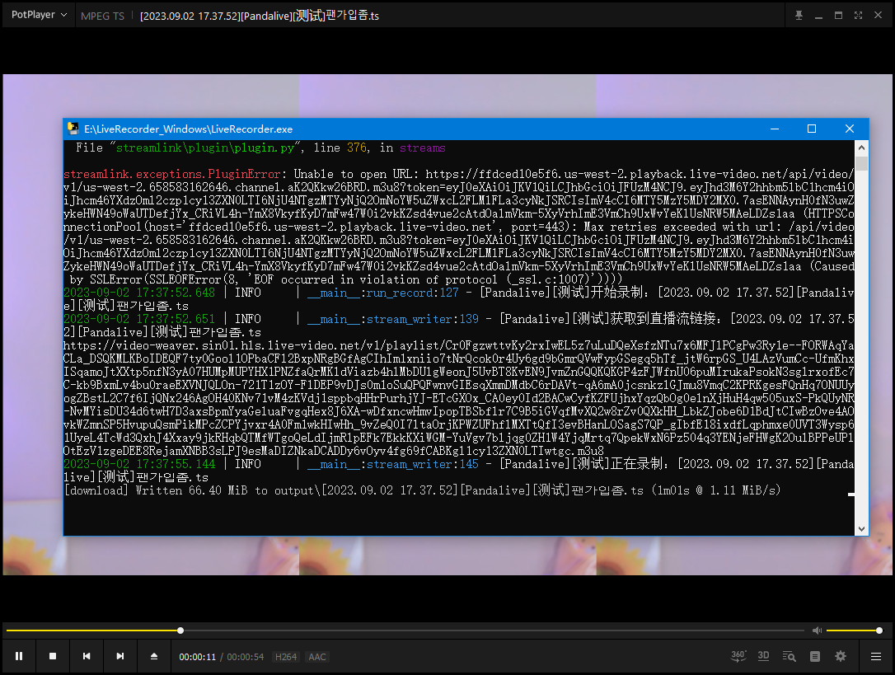Open the PotPlayer playlist panel icon
The width and height of the screenshot is (895, 675).
coord(814,655)
